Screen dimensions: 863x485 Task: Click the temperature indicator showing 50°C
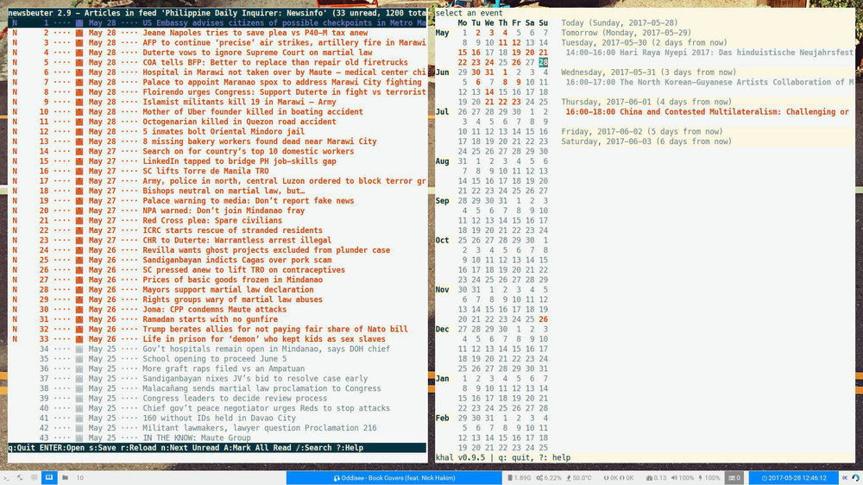[576, 477]
